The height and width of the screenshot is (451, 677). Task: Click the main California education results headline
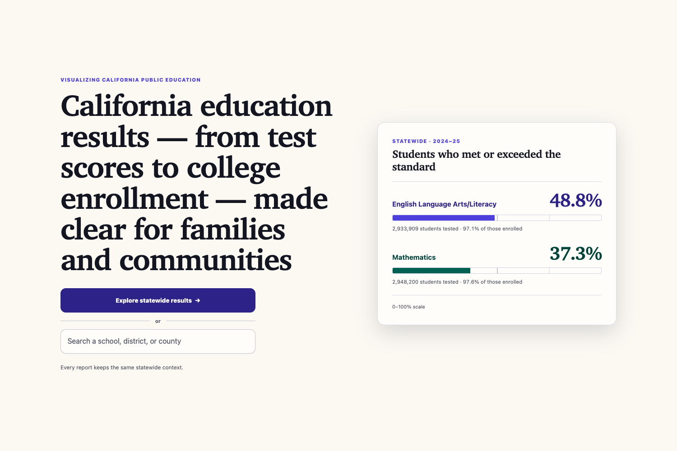(196, 183)
